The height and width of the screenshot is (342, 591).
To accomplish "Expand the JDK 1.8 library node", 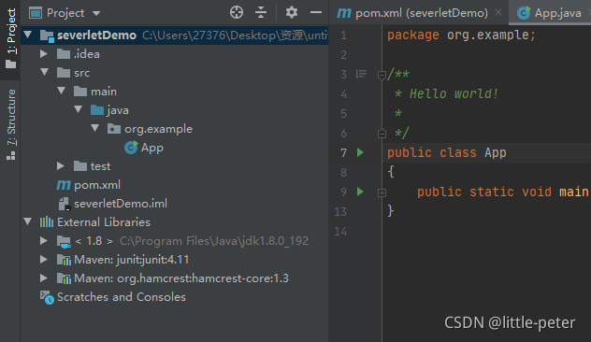I will [44, 240].
